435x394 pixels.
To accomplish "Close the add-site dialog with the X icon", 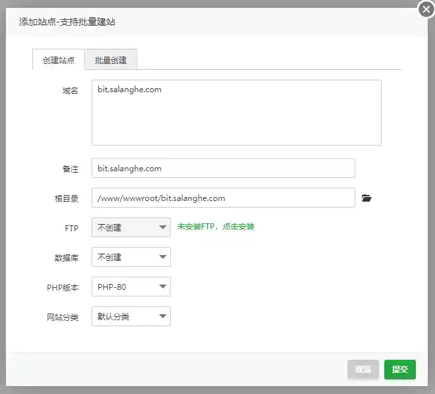I will [x=426, y=9].
